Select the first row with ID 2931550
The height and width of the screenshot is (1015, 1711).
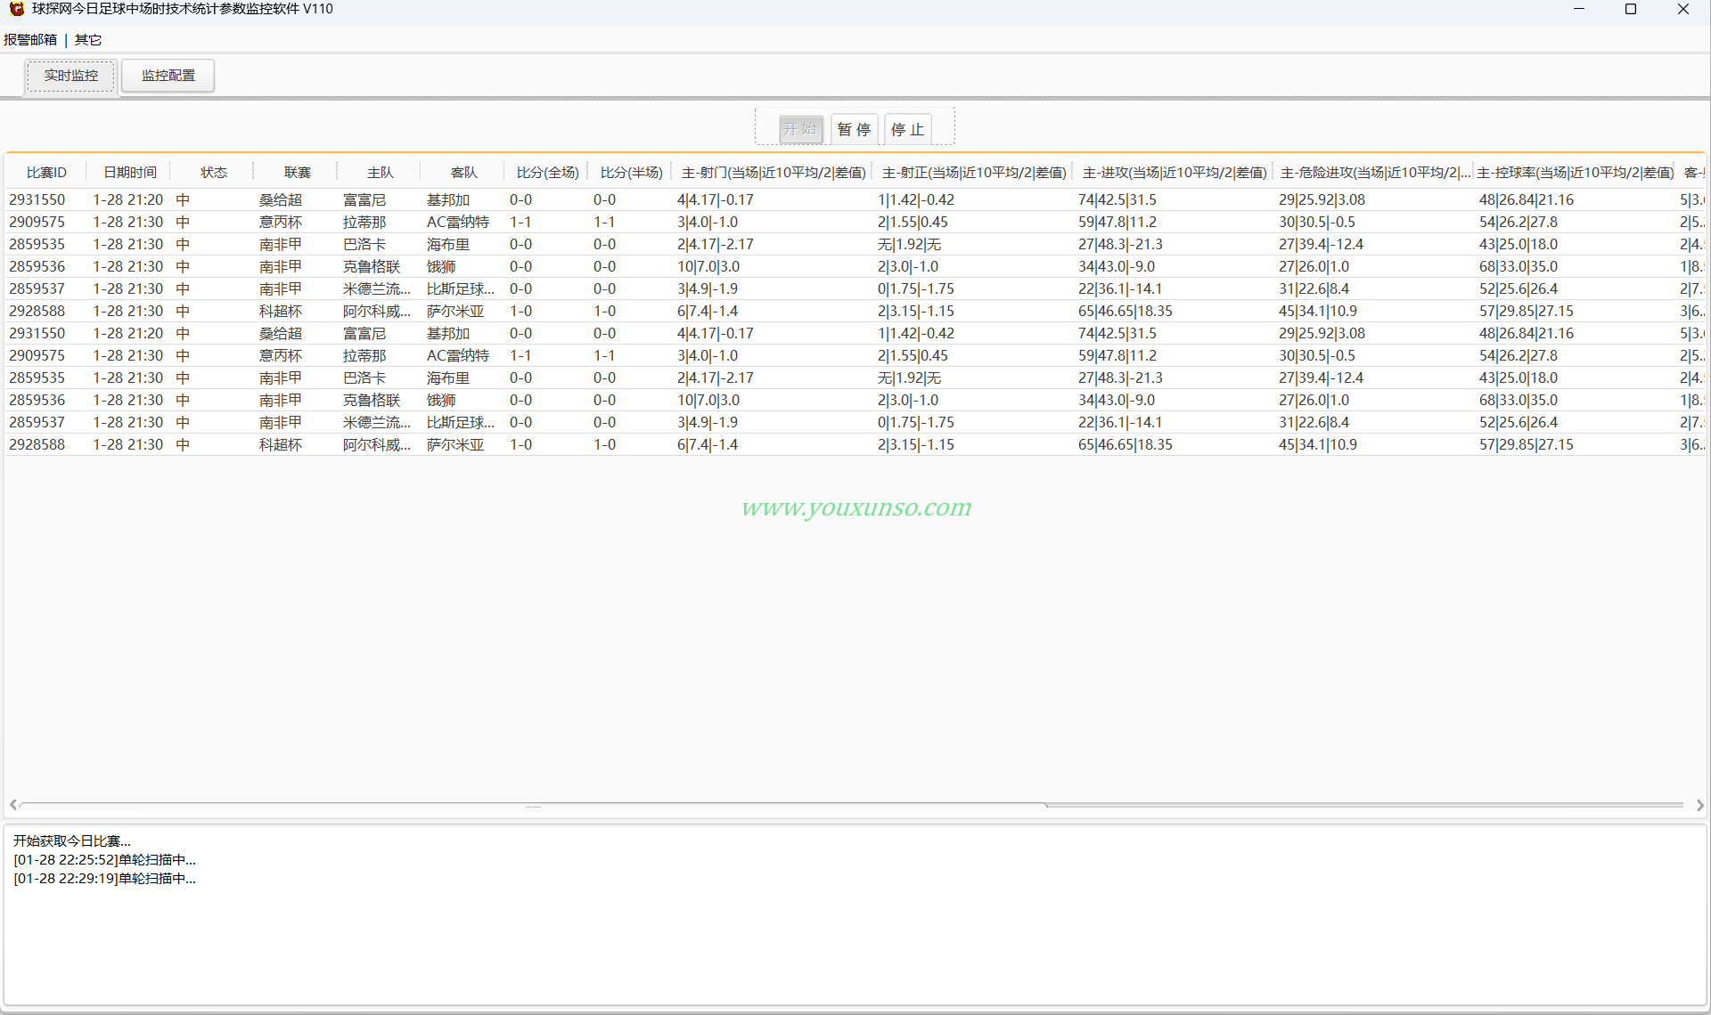[x=855, y=200]
